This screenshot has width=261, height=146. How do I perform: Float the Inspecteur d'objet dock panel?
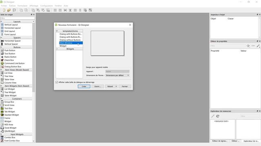click(257, 15)
